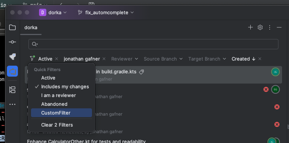This screenshot has height=143, width=289.
Task: Open the plugin icon below the Commit icon
Action: pyautogui.click(x=12, y=57)
